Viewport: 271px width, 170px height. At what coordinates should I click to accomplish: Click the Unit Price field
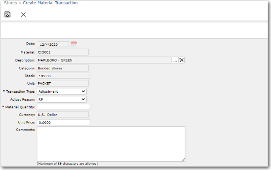pos(63,122)
